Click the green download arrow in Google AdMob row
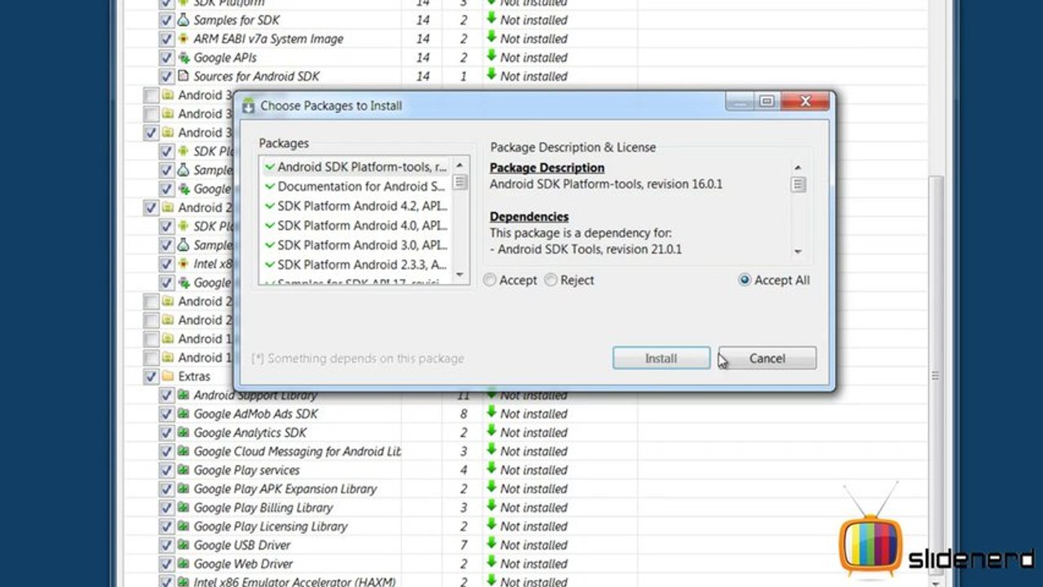The image size is (1043, 587). 491,413
